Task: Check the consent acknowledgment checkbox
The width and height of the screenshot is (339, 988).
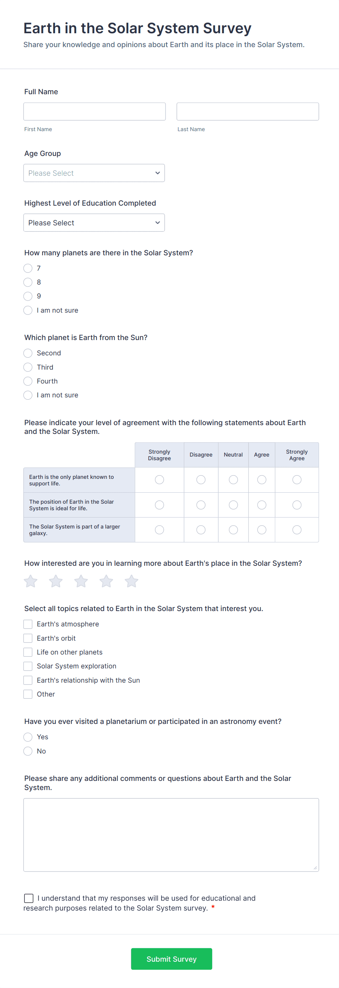Action: pyautogui.click(x=29, y=898)
